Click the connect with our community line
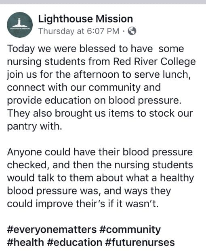206x252 pixels. [x=84, y=88]
